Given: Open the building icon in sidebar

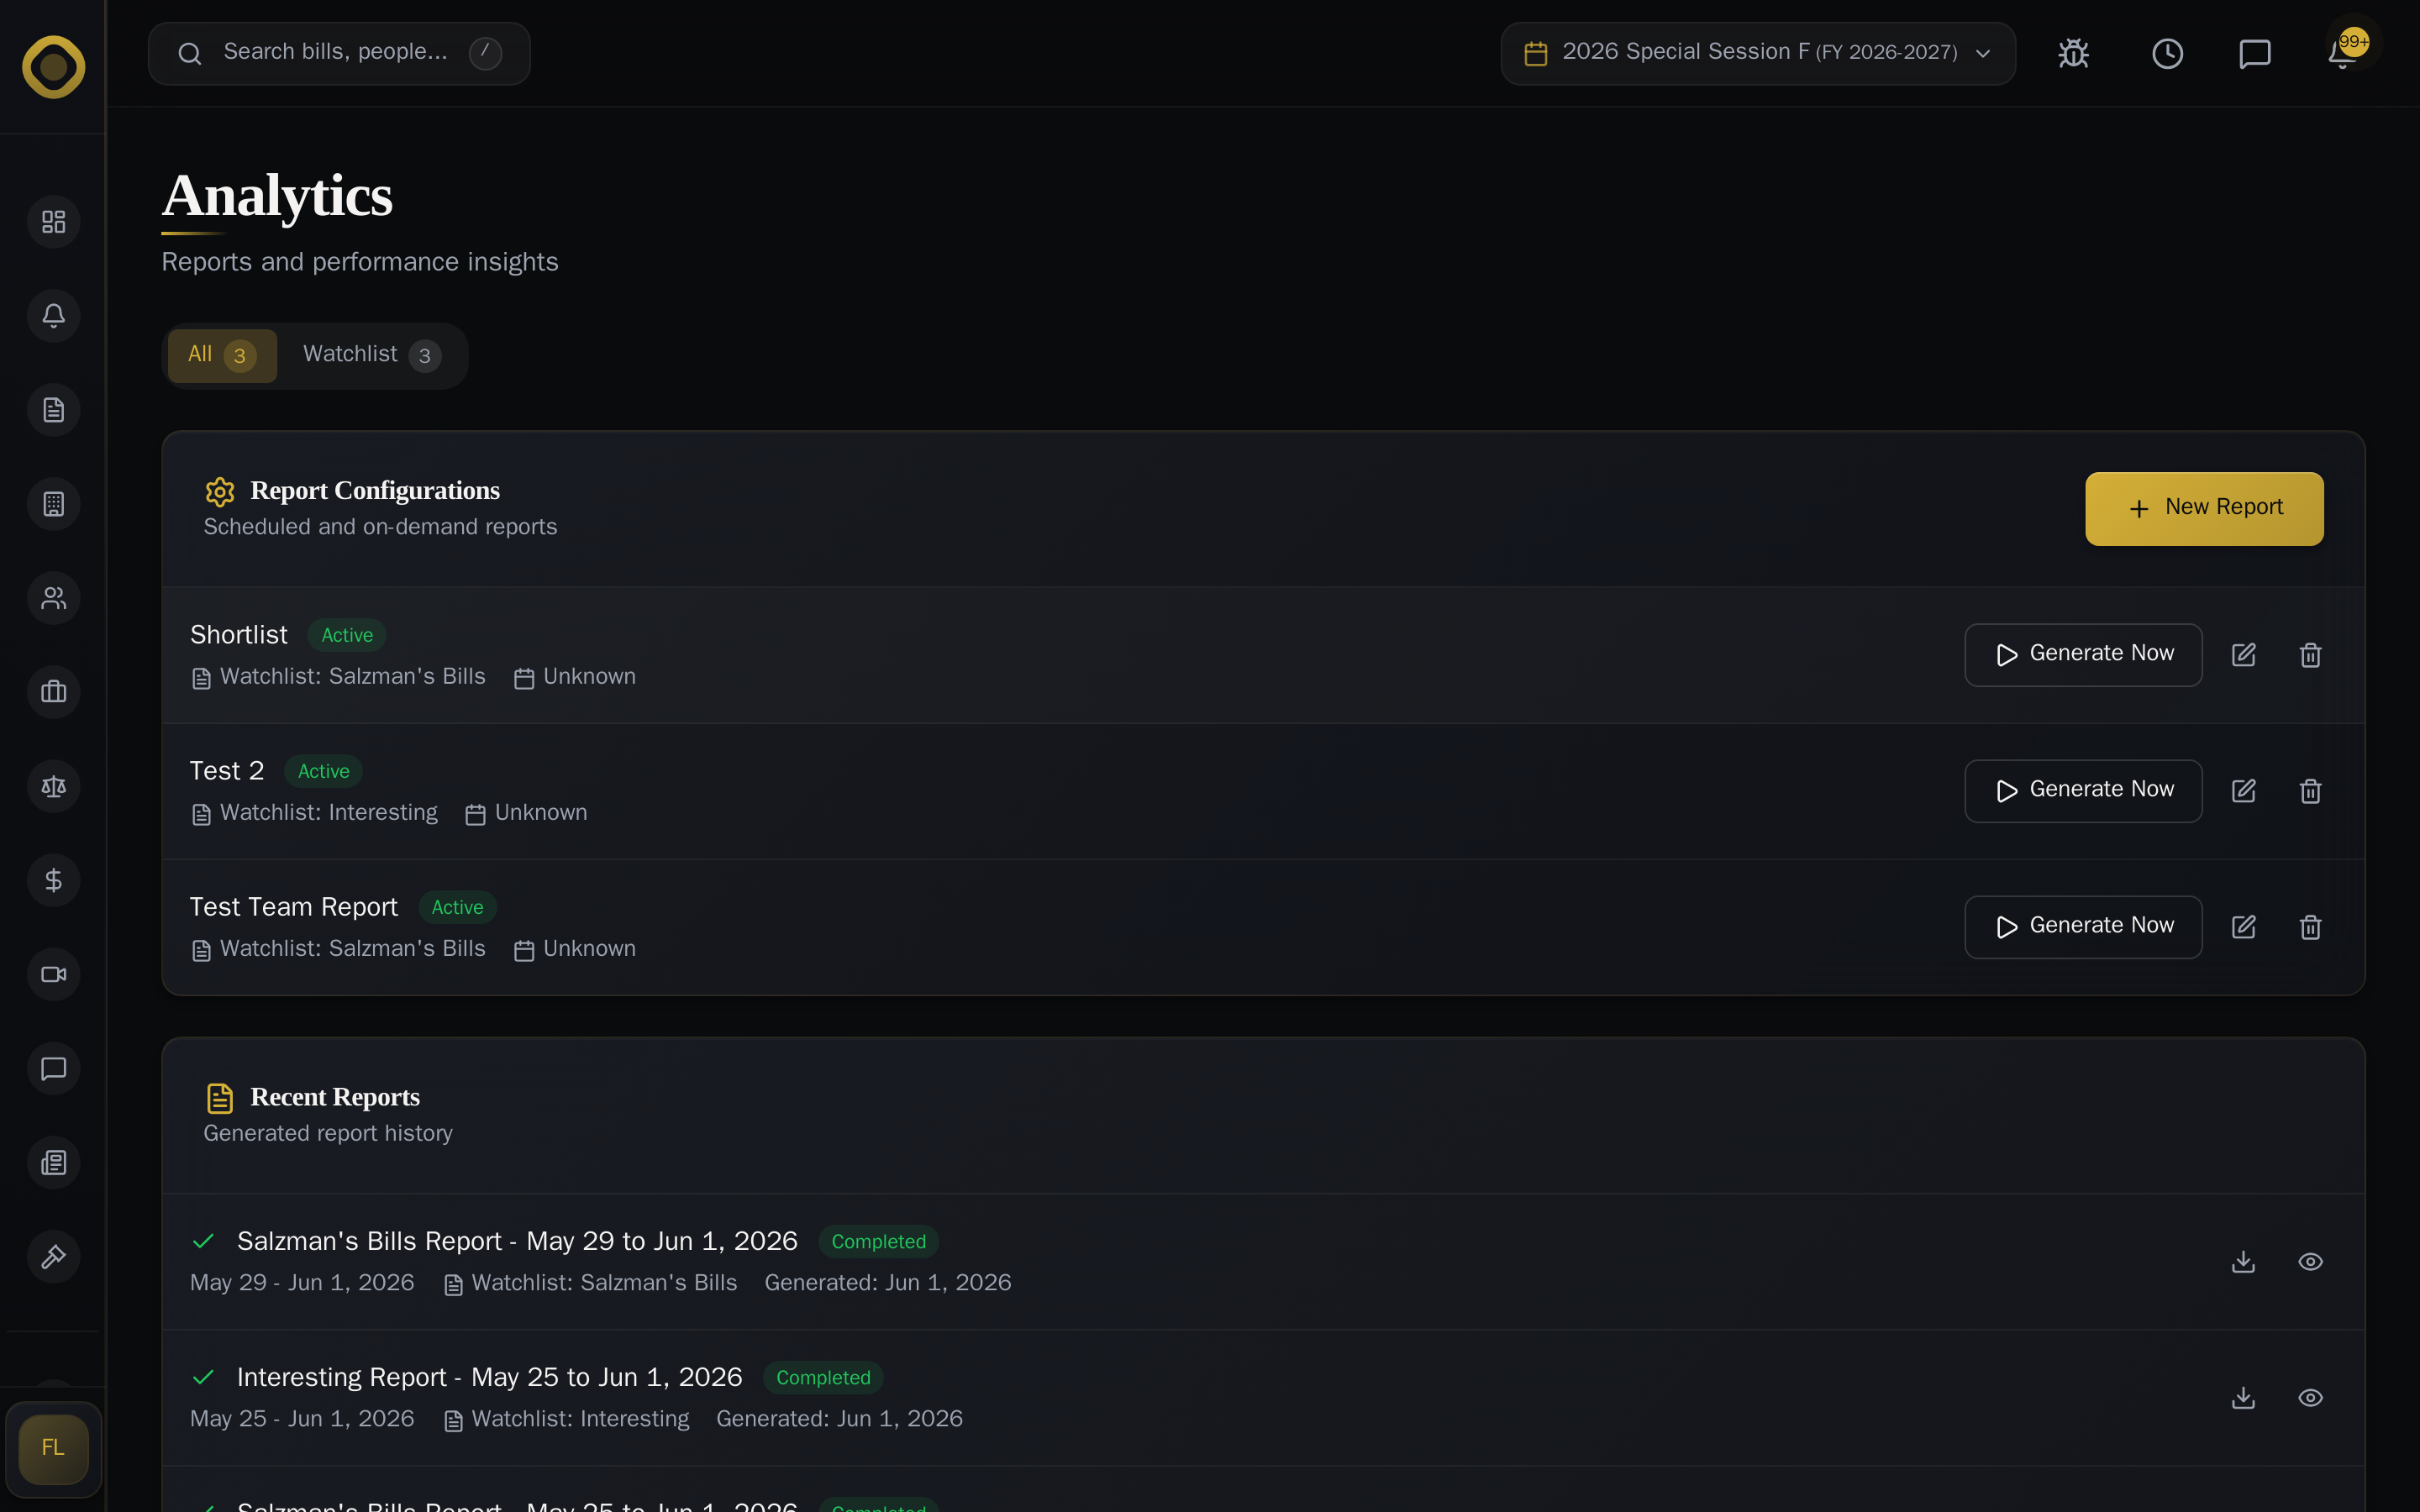Looking at the screenshot, I should [x=54, y=504].
